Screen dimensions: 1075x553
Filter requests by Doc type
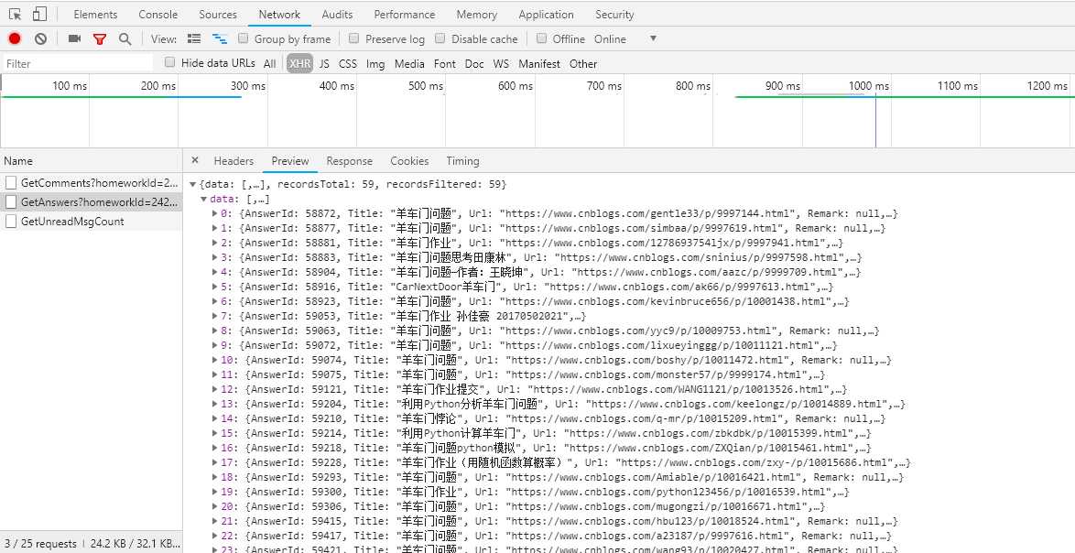474,64
